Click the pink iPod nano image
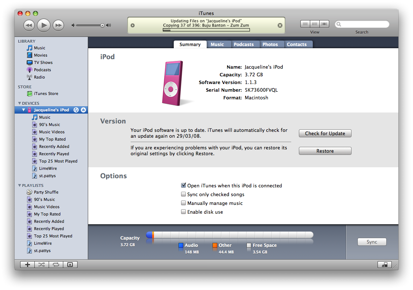 click(173, 83)
